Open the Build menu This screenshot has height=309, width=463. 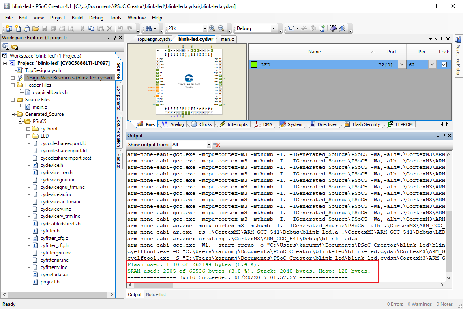[77, 18]
